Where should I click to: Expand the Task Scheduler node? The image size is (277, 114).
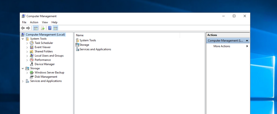point(27,43)
